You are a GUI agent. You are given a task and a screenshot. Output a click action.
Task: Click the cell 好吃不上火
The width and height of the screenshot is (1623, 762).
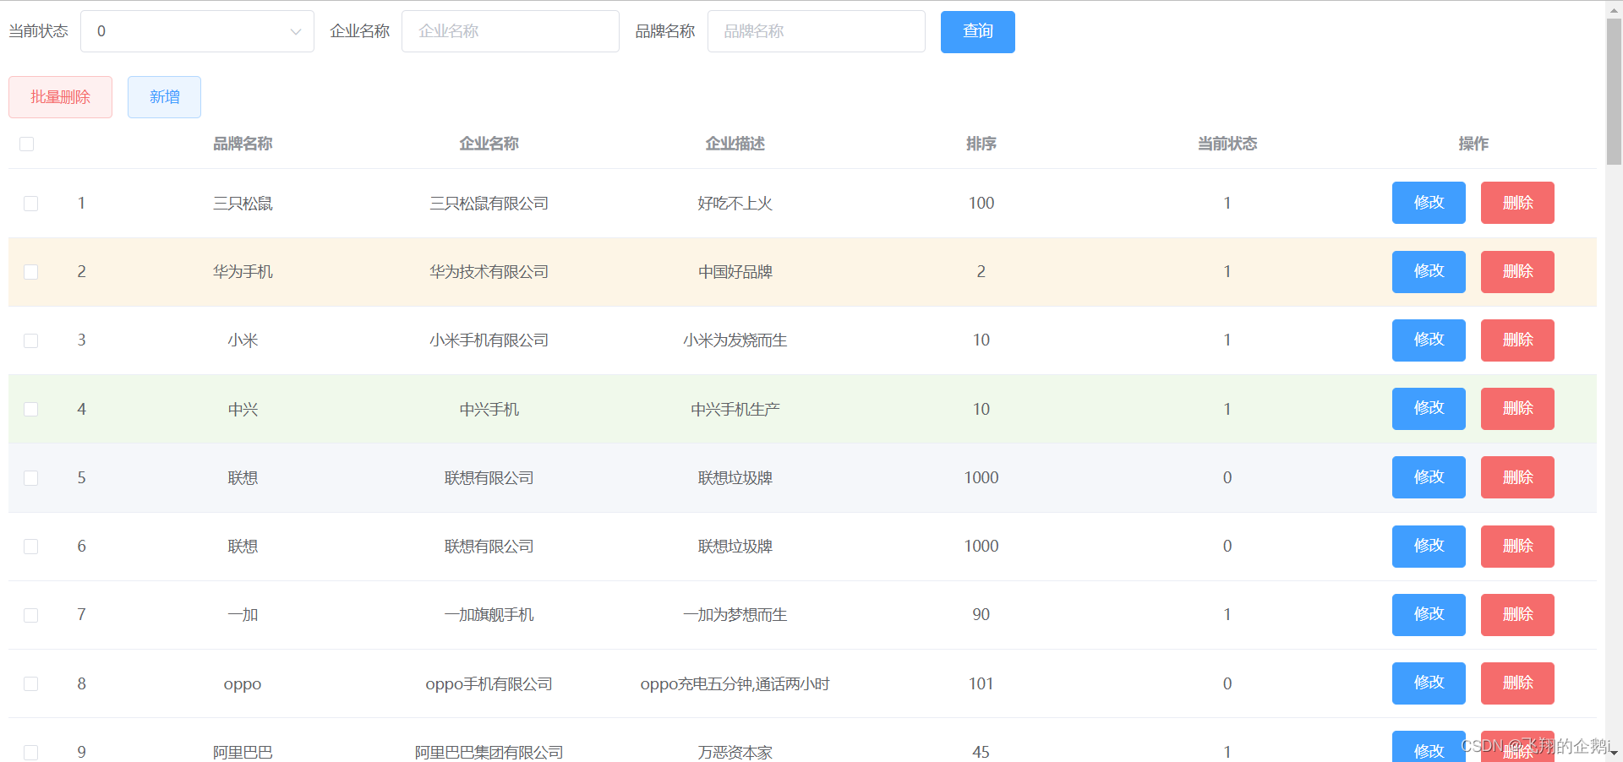coord(735,204)
